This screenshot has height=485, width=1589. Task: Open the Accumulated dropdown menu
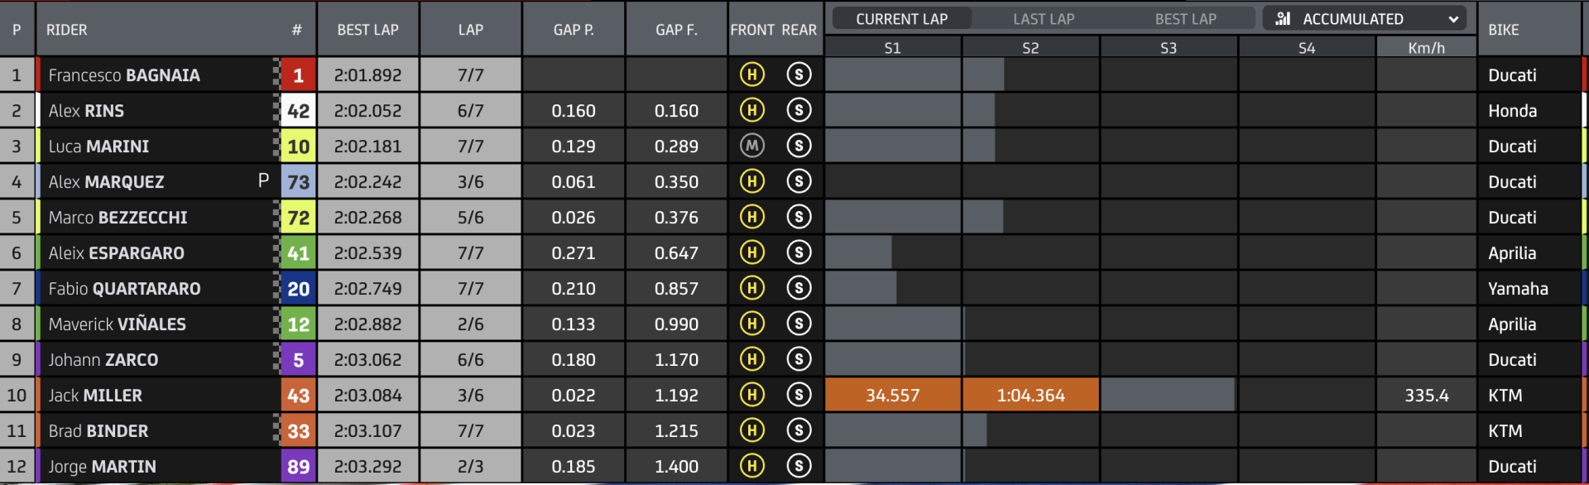1364,18
